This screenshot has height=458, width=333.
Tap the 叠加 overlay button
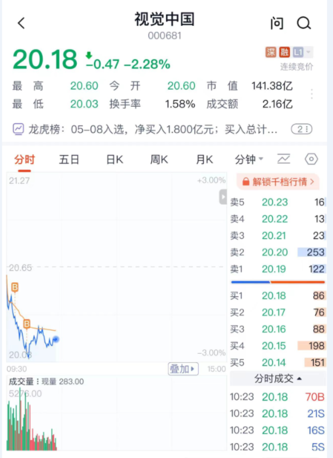tap(183, 369)
